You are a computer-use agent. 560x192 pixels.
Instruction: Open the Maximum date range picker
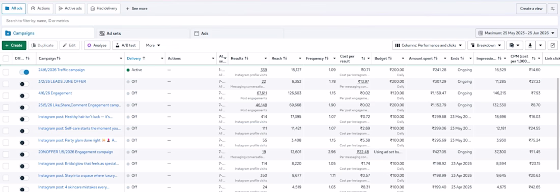tap(517, 33)
